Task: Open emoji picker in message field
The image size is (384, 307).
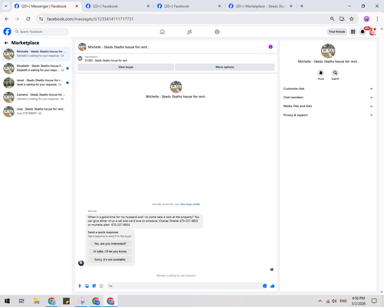Action: (x=265, y=286)
